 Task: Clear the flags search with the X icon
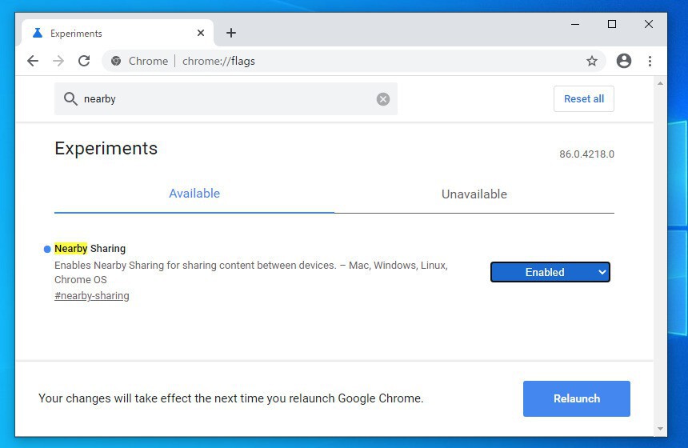tap(383, 99)
